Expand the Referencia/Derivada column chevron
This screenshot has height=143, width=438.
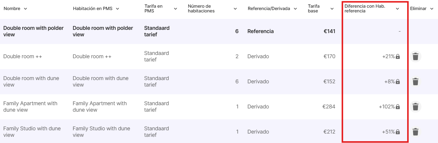point(295,9)
